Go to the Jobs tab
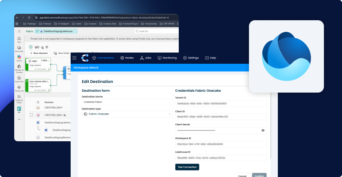The image size is (342, 177). (x=146, y=58)
